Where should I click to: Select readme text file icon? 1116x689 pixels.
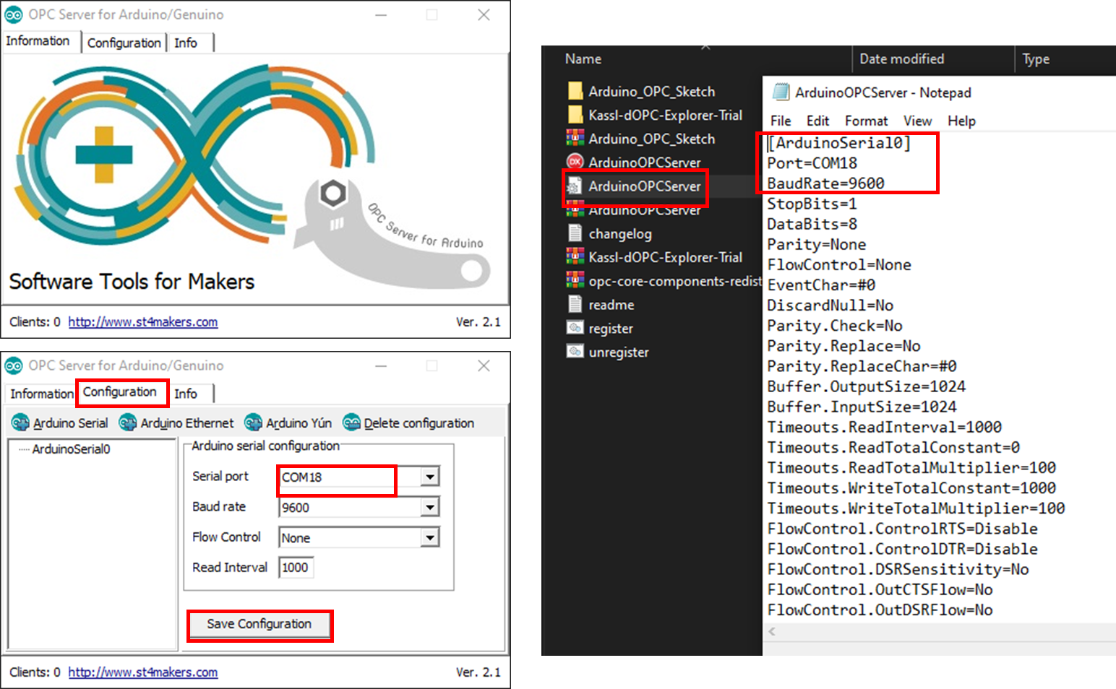(575, 304)
